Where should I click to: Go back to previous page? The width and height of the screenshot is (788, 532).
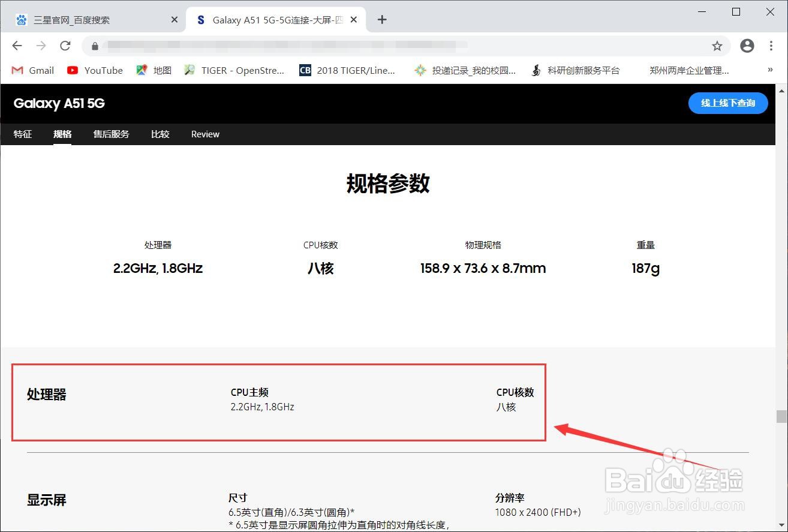17,46
